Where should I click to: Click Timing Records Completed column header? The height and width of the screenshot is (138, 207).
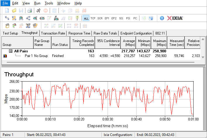click(82, 43)
